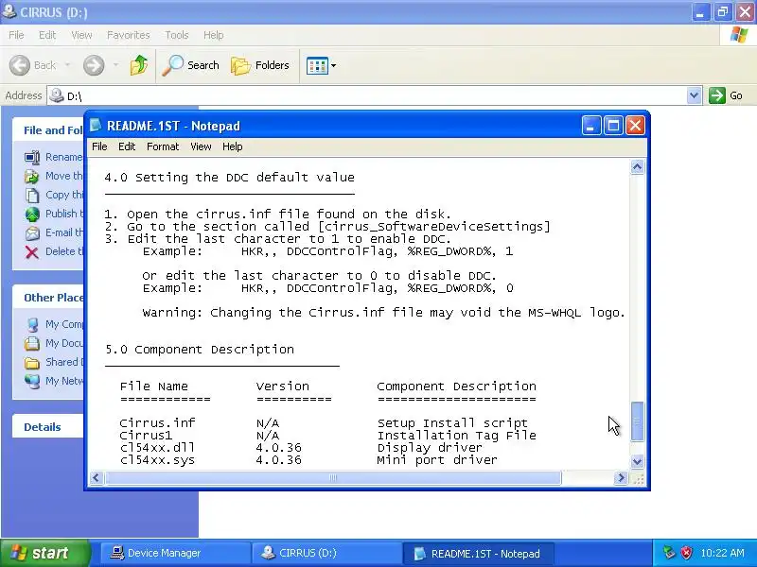Screen dimensions: 757x567
Task: Click the Go button
Action: click(x=726, y=95)
